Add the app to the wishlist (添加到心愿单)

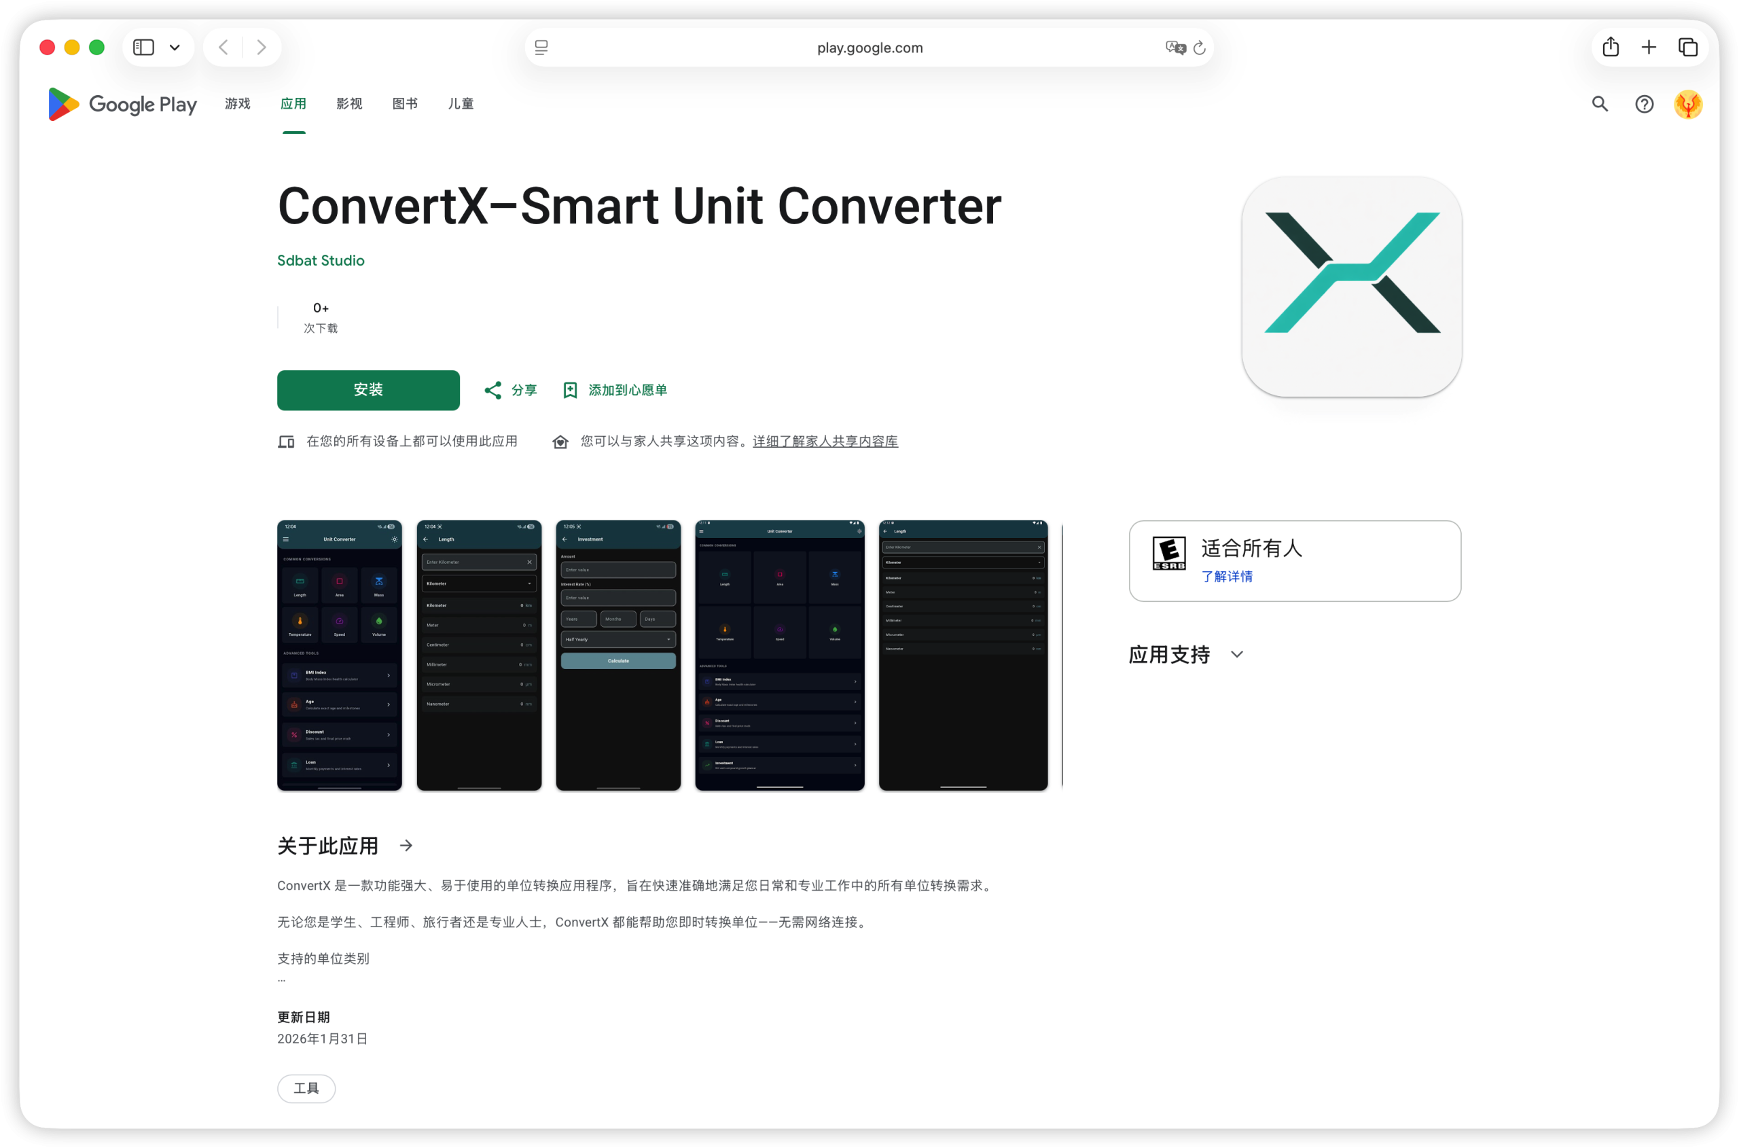coord(615,390)
